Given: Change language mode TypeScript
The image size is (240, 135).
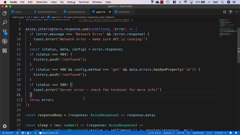Looking at the screenshot, I should pos(198,133).
